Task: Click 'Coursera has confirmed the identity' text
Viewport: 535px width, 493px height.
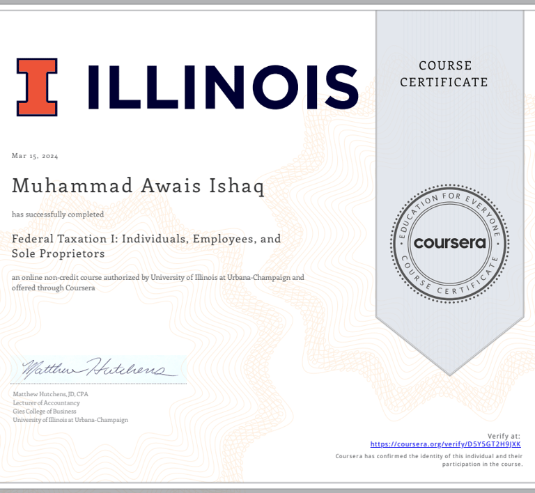Action: pos(429,456)
